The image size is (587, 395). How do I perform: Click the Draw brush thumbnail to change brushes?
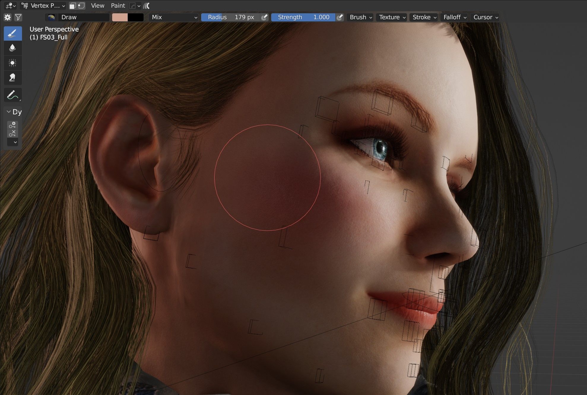51,17
